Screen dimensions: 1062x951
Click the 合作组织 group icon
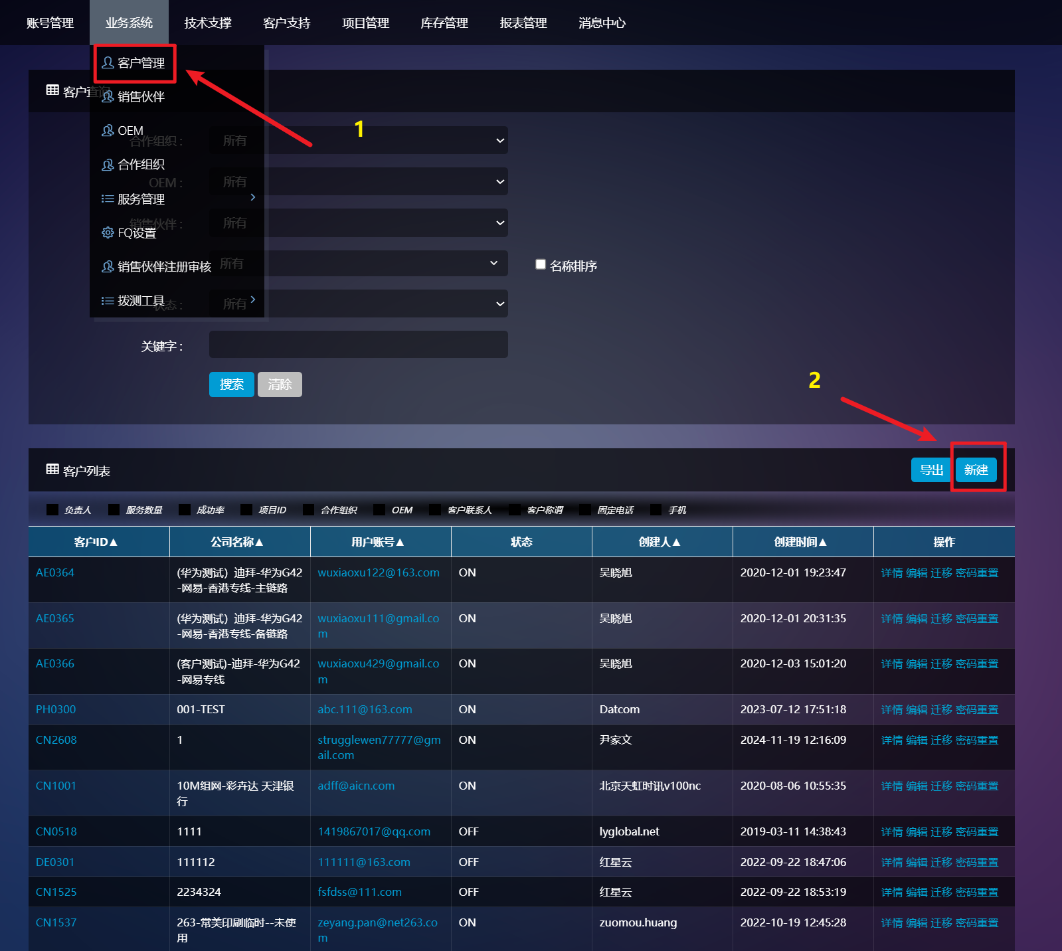coord(108,165)
